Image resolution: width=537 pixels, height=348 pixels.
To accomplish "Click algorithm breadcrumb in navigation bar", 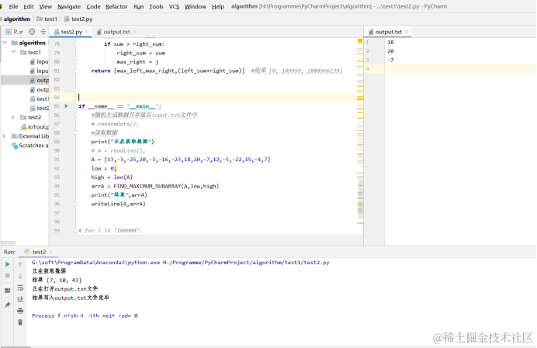I will coord(17,19).
